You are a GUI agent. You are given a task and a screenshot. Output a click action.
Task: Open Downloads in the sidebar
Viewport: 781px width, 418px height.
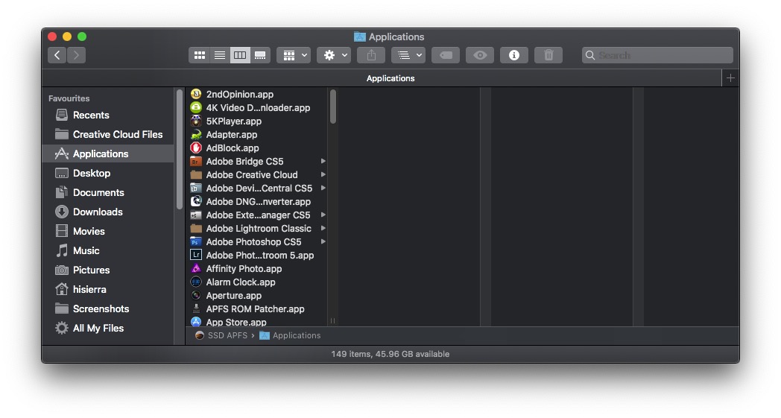click(x=109, y=212)
